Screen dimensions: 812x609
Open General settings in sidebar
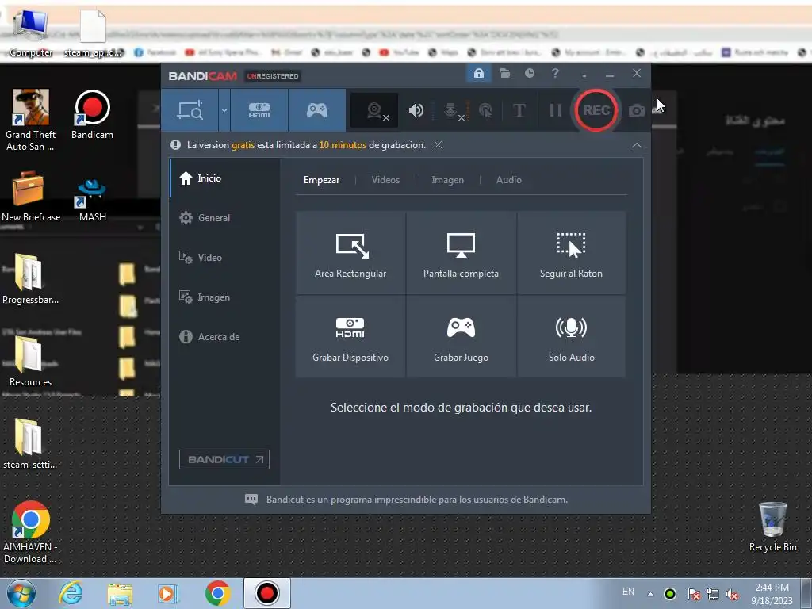[x=224, y=218]
